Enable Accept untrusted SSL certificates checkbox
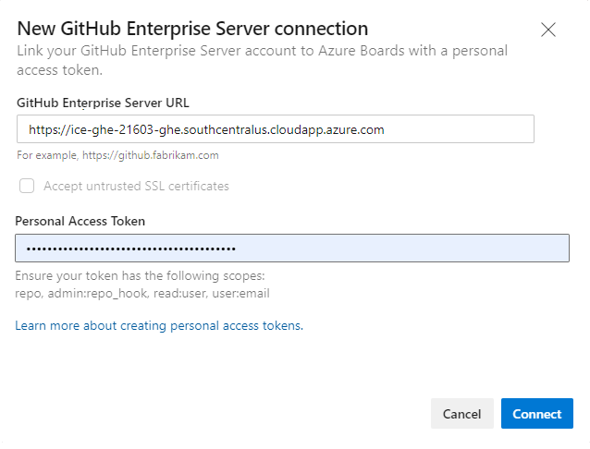 [x=27, y=186]
